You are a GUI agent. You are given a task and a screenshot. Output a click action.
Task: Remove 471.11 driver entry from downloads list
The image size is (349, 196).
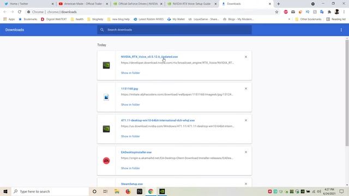tap(246, 120)
